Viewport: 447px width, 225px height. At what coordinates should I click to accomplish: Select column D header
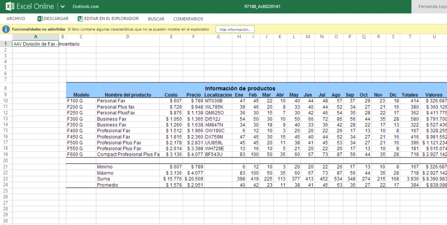coord(127,37)
